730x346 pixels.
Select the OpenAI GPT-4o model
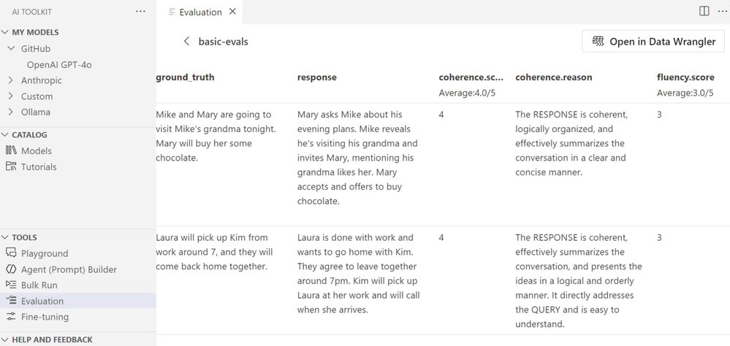pyautogui.click(x=59, y=64)
